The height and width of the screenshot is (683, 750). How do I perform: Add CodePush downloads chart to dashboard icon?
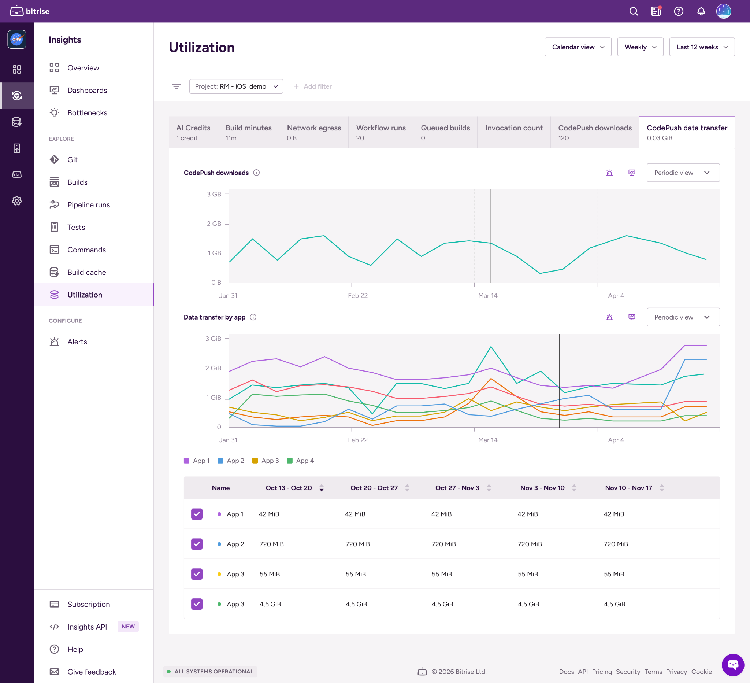pos(632,173)
